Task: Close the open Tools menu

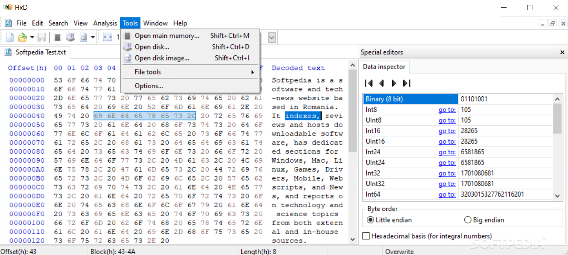Action: (x=130, y=23)
